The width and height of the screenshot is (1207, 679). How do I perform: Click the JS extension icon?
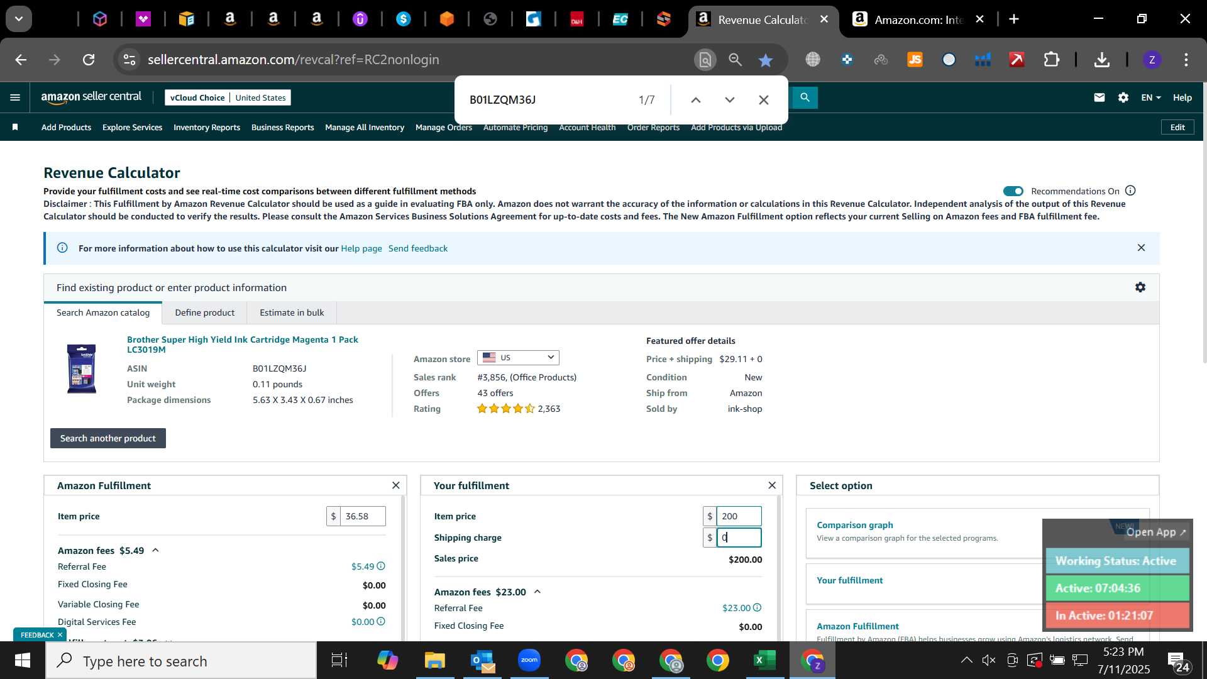click(915, 60)
